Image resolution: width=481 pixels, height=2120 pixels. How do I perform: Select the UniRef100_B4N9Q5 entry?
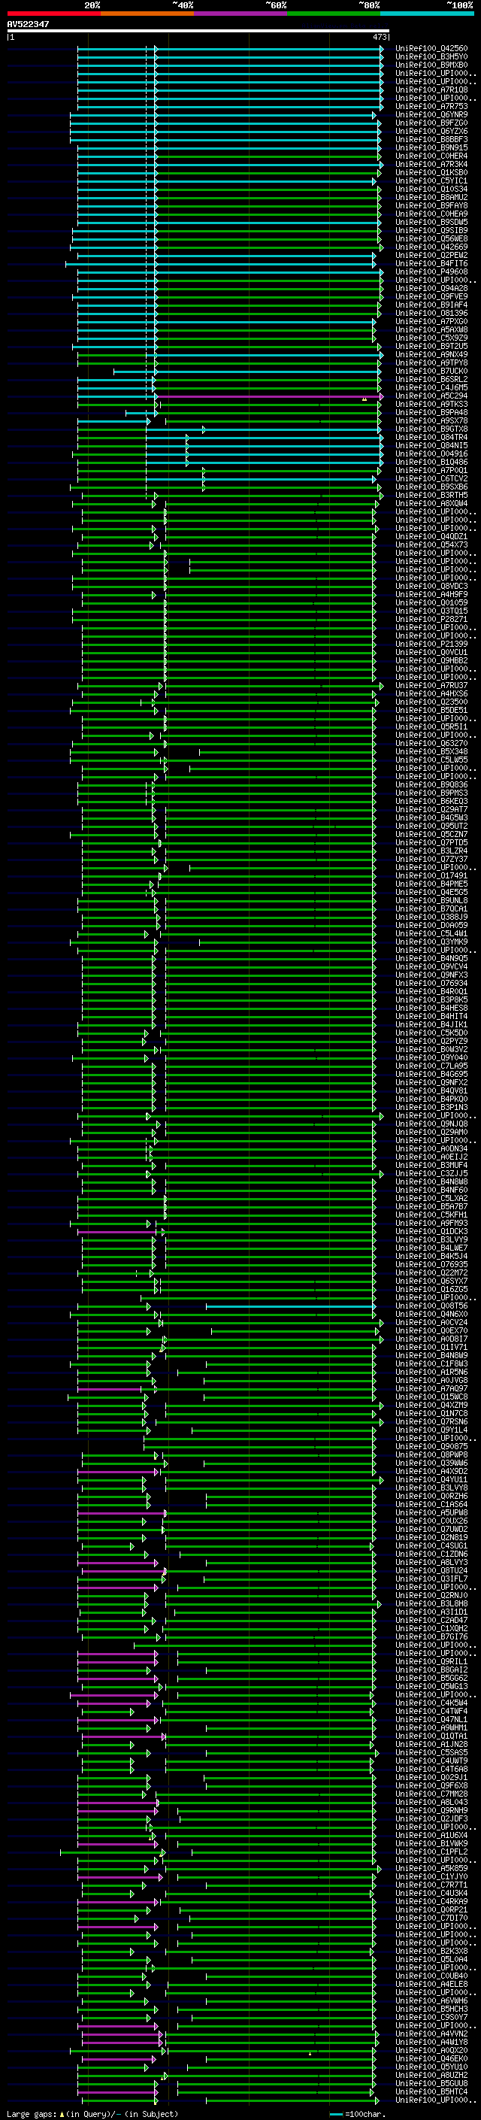[x=431, y=958]
